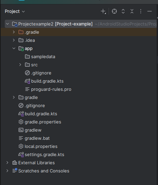The width and height of the screenshot is (158, 185).
Task: Click the Gradle Kotlin icon of app's build.gradle.kts
Action: click(27, 81)
